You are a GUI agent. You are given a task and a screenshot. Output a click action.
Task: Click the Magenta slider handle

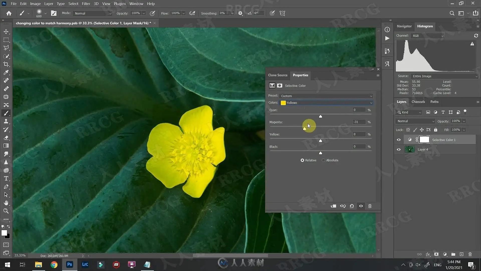coord(304,129)
